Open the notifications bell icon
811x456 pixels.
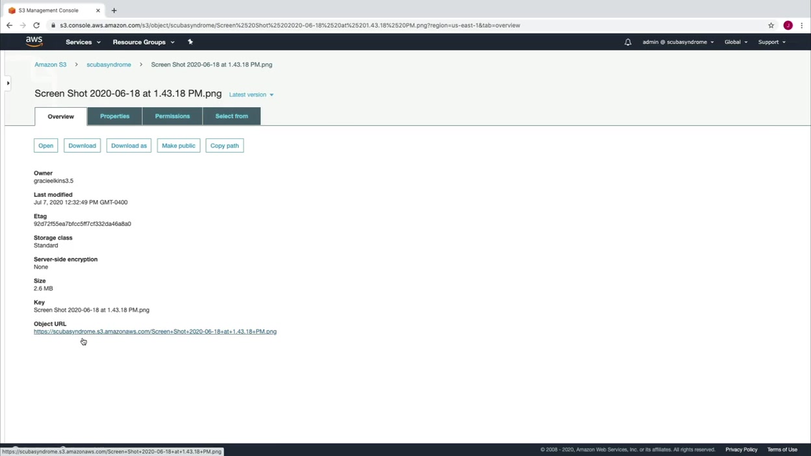pos(628,42)
